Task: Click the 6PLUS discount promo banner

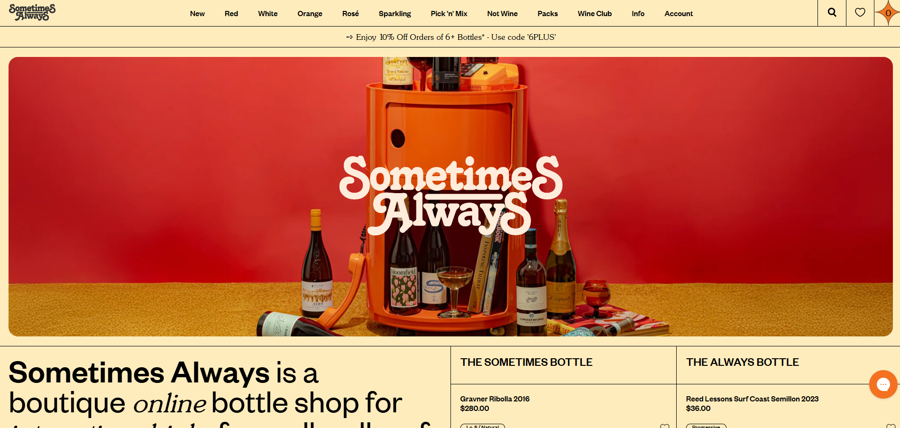Action: point(450,37)
